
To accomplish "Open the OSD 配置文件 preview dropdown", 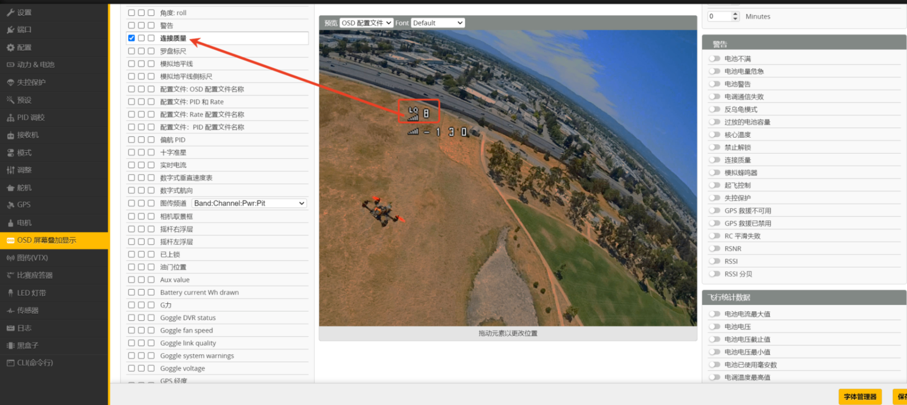I will (366, 23).
